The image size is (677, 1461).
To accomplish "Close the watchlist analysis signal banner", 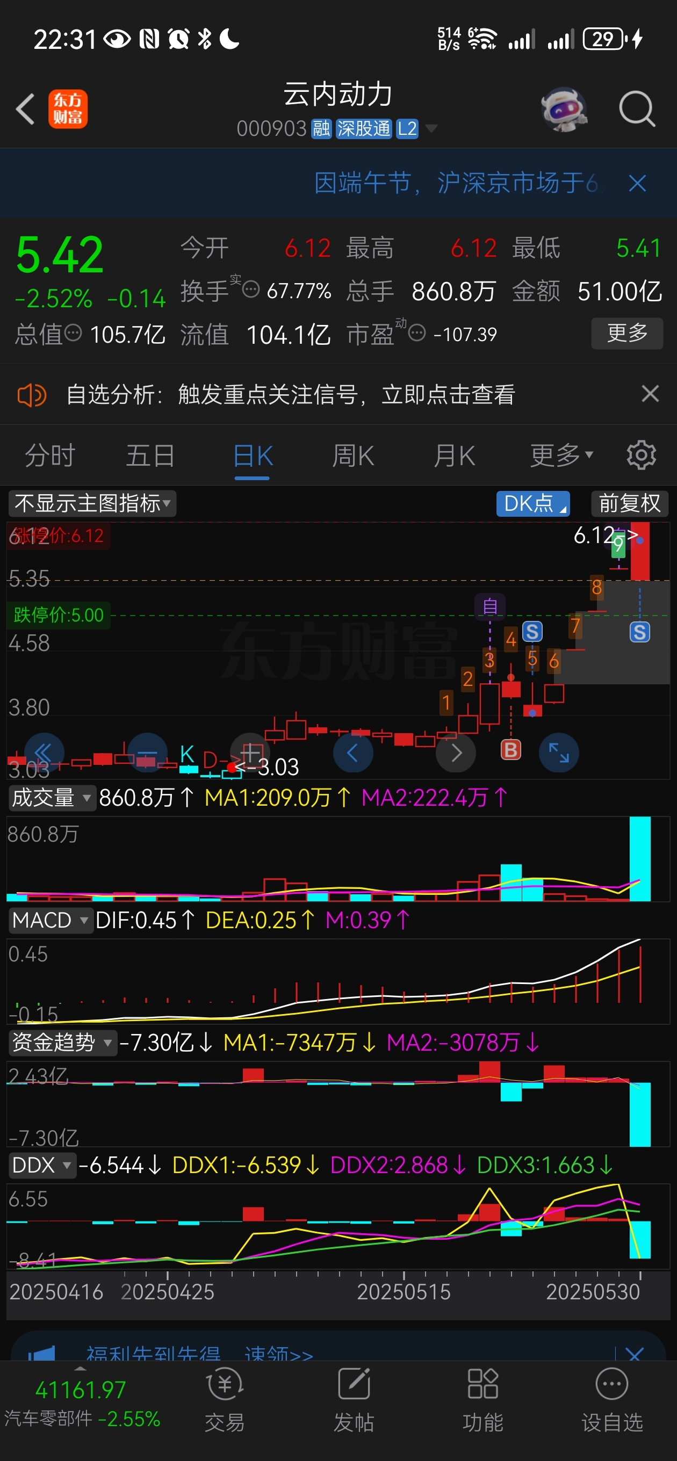I will click(650, 394).
